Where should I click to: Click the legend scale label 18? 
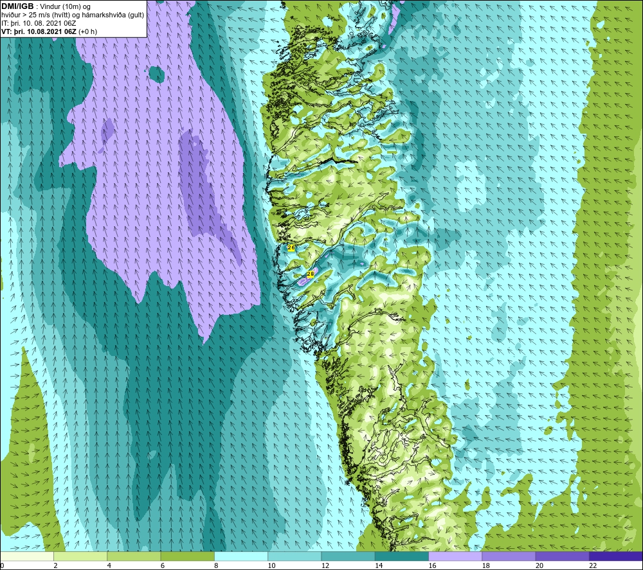tap(486, 566)
